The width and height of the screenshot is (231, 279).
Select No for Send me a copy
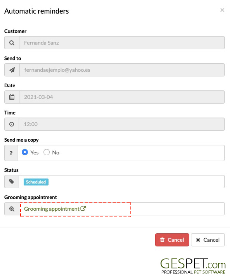[x=47, y=152]
